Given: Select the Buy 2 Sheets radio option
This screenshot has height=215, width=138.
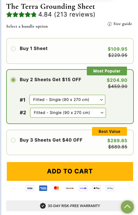Looking at the screenshot, I should coord(13,80).
